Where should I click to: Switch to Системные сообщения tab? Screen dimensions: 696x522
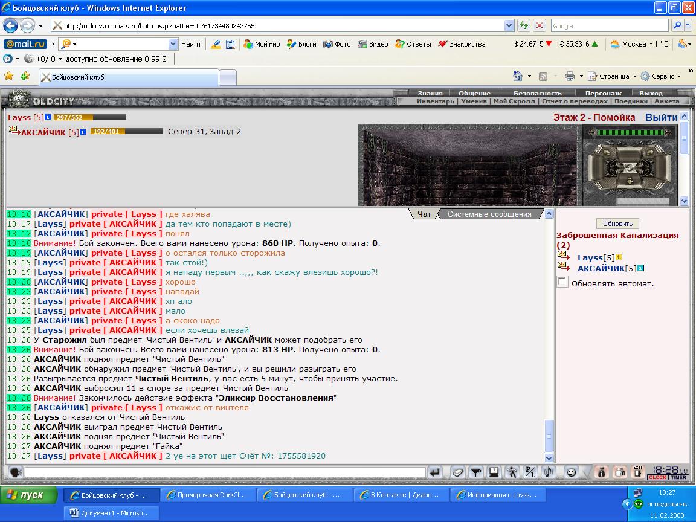(x=489, y=214)
